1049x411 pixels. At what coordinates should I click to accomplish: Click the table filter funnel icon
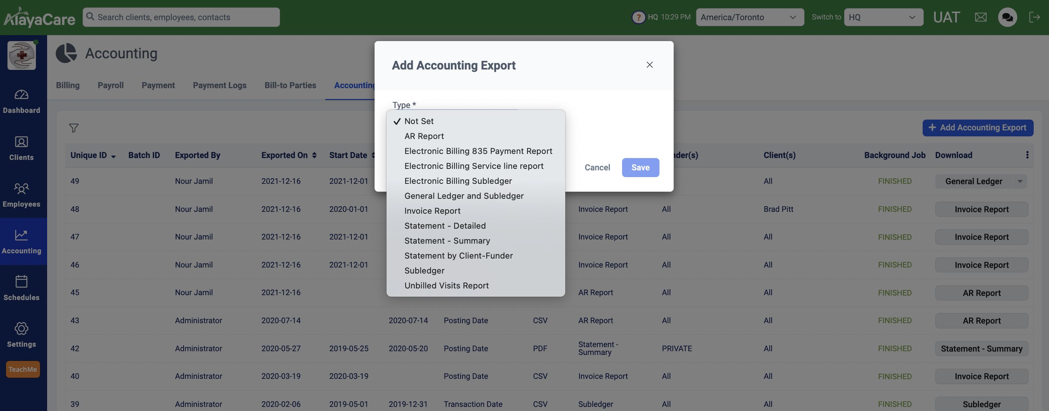click(74, 128)
